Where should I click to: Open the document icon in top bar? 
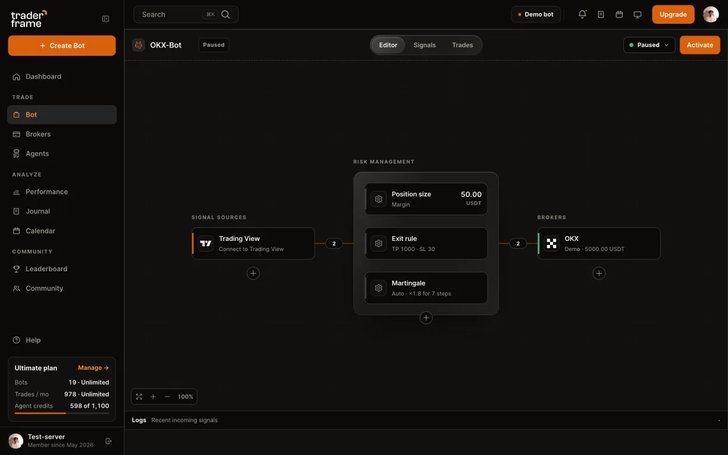[x=601, y=14]
